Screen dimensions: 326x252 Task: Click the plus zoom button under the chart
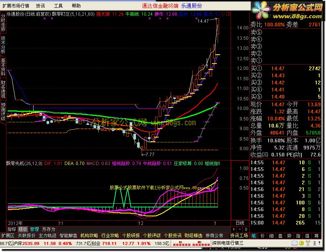click(x=234, y=229)
